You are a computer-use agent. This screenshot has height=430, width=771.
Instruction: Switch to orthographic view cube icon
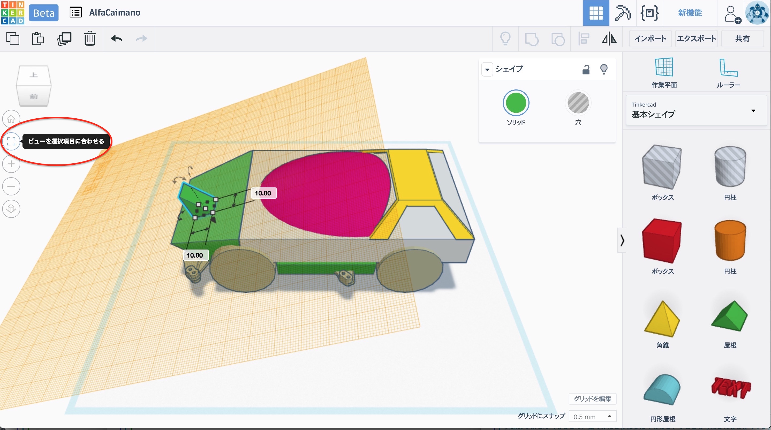pyautogui.click(x=11, y=209)
